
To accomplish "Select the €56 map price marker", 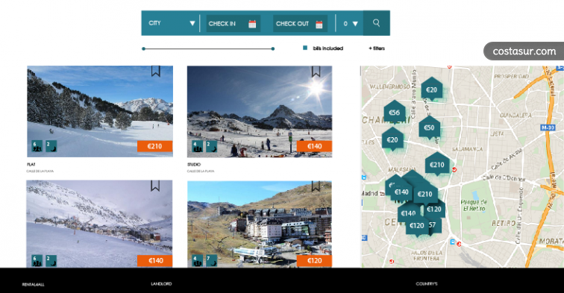I will tap(395, 113).
